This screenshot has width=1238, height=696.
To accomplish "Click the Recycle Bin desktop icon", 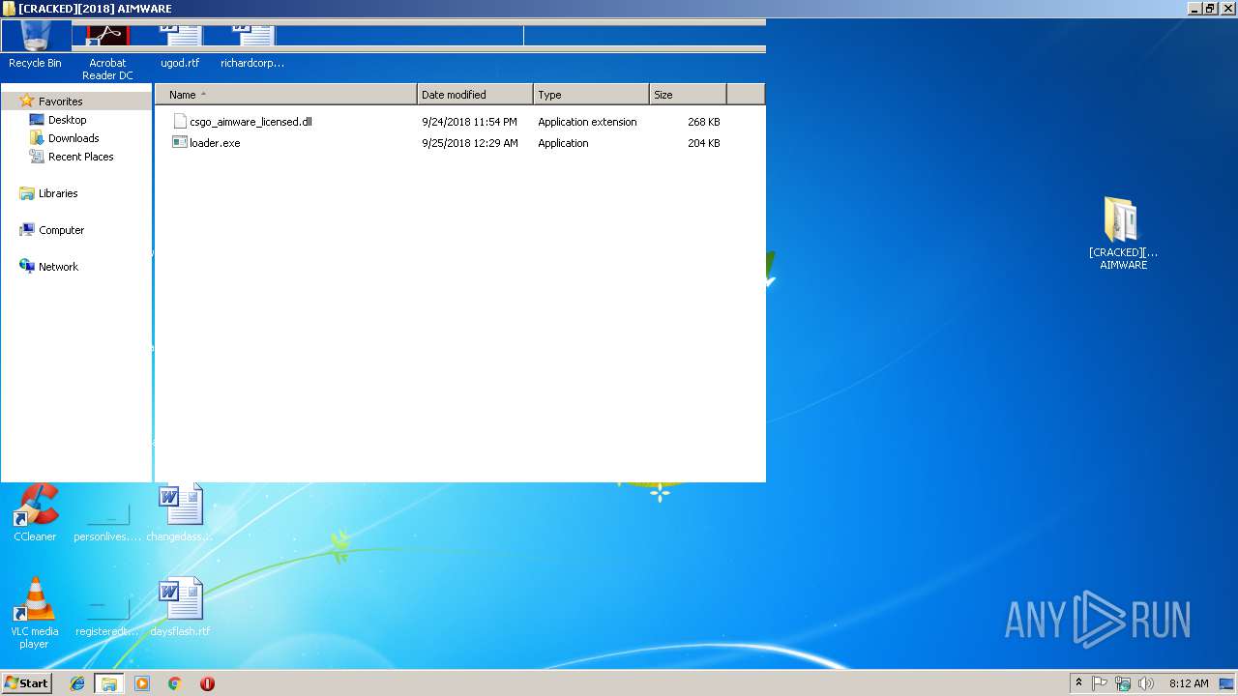I will (35, 45).
